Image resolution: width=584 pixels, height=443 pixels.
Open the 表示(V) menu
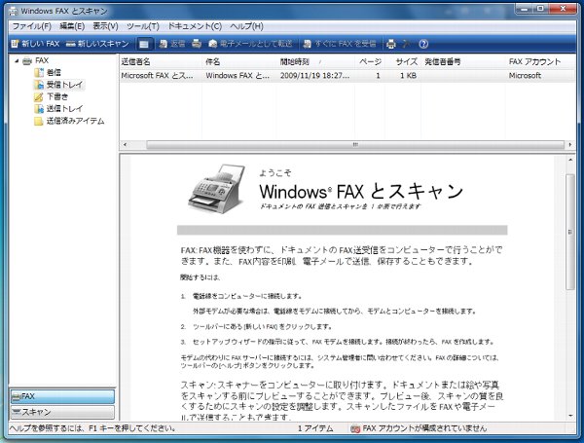click(x=105, y=26)
